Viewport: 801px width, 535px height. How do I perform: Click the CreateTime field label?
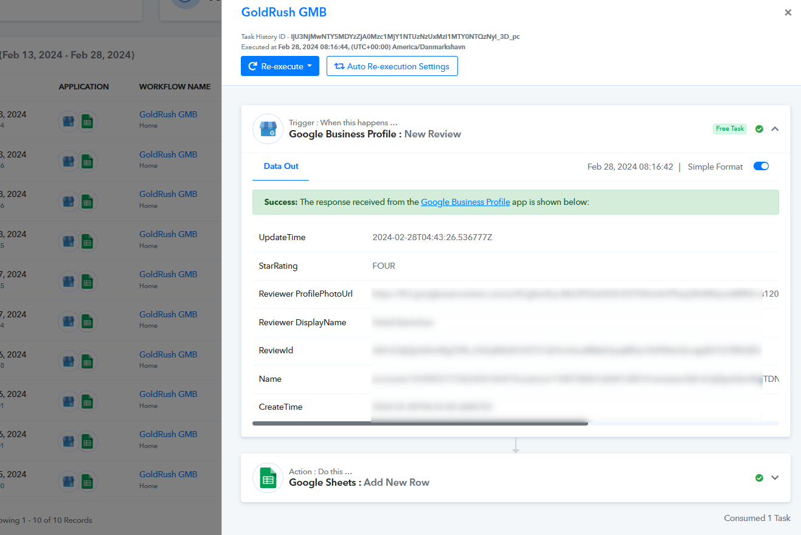tap(281, 407)
